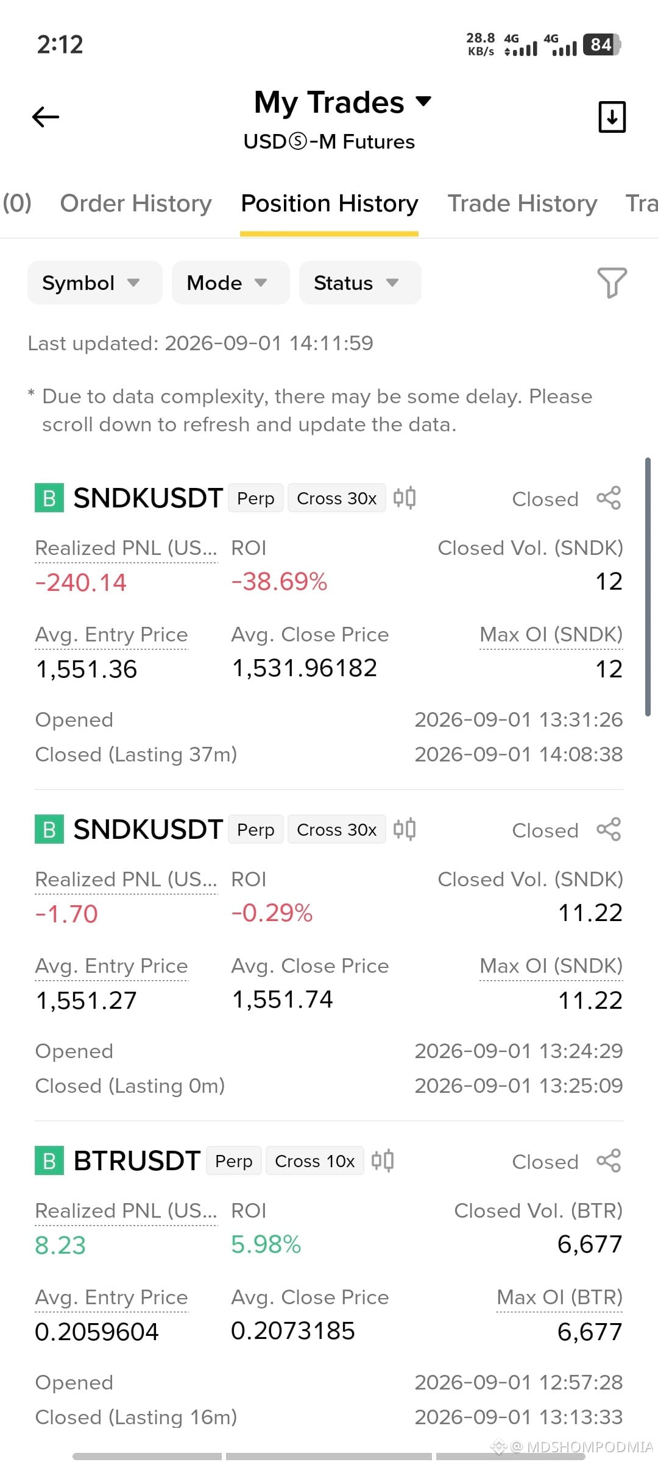Select the Position History tab
658x1462 pixels.
[x=330, y=203]
